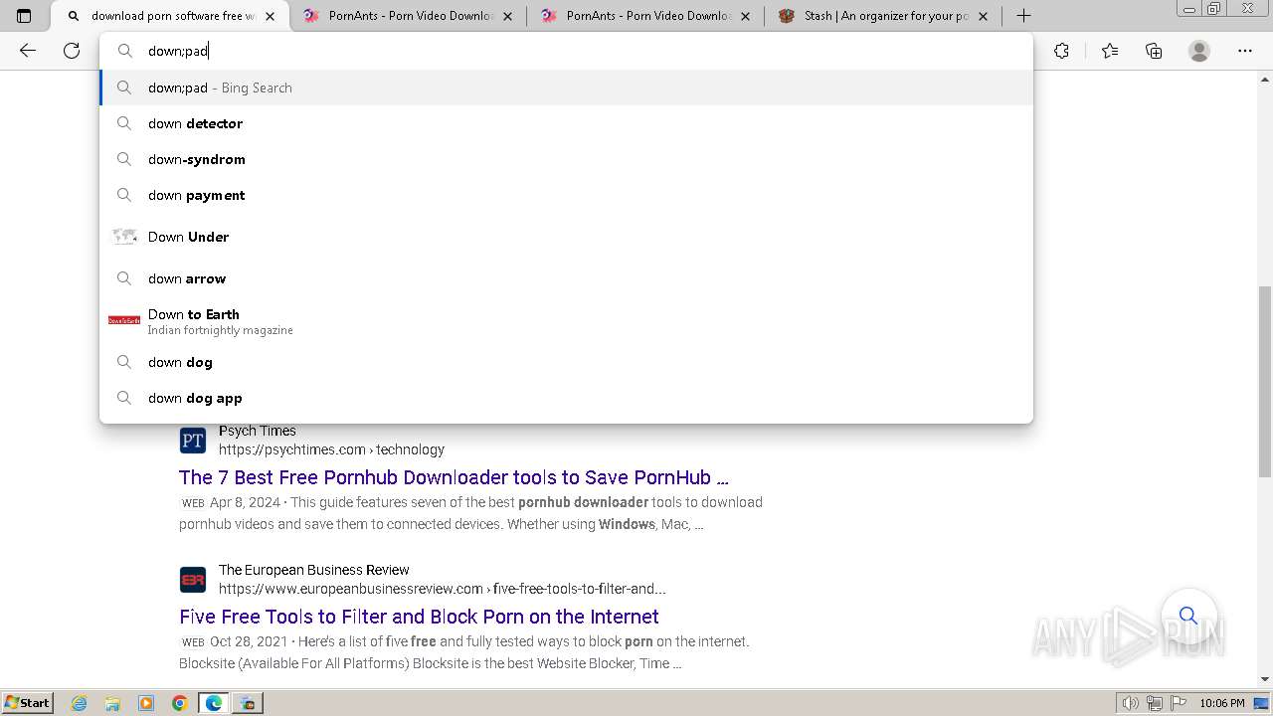
Task: Open the psychtimes.com URL link
Action: pos(331,449)
